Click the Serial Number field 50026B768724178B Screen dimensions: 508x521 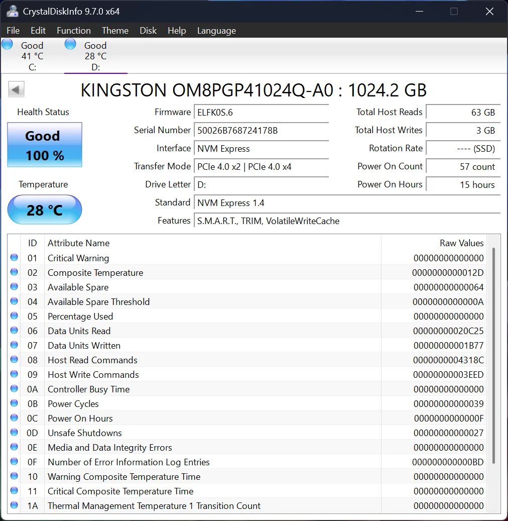coord(261,130)
